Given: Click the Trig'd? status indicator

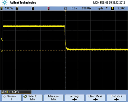Looking at the screenshot, I should (x=99, y=8).
